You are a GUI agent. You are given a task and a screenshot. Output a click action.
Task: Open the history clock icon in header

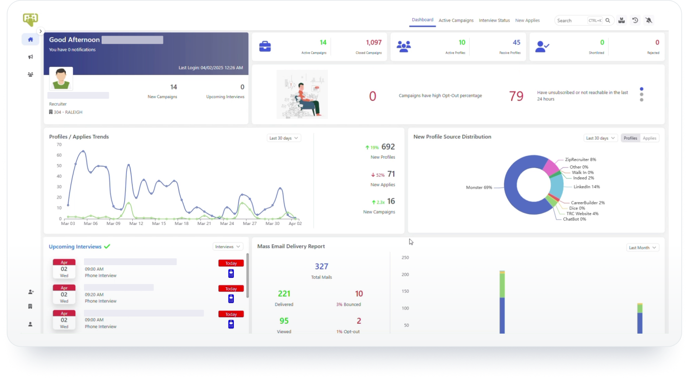coord(635,20)
